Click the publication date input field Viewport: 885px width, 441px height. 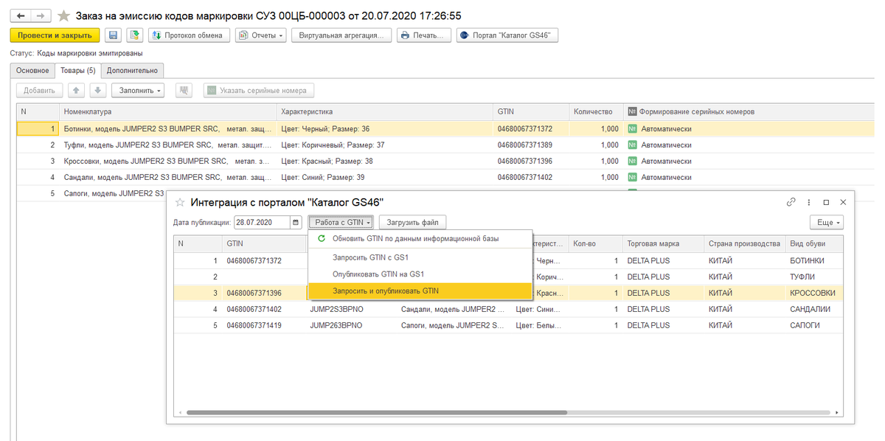pos(262,223)
